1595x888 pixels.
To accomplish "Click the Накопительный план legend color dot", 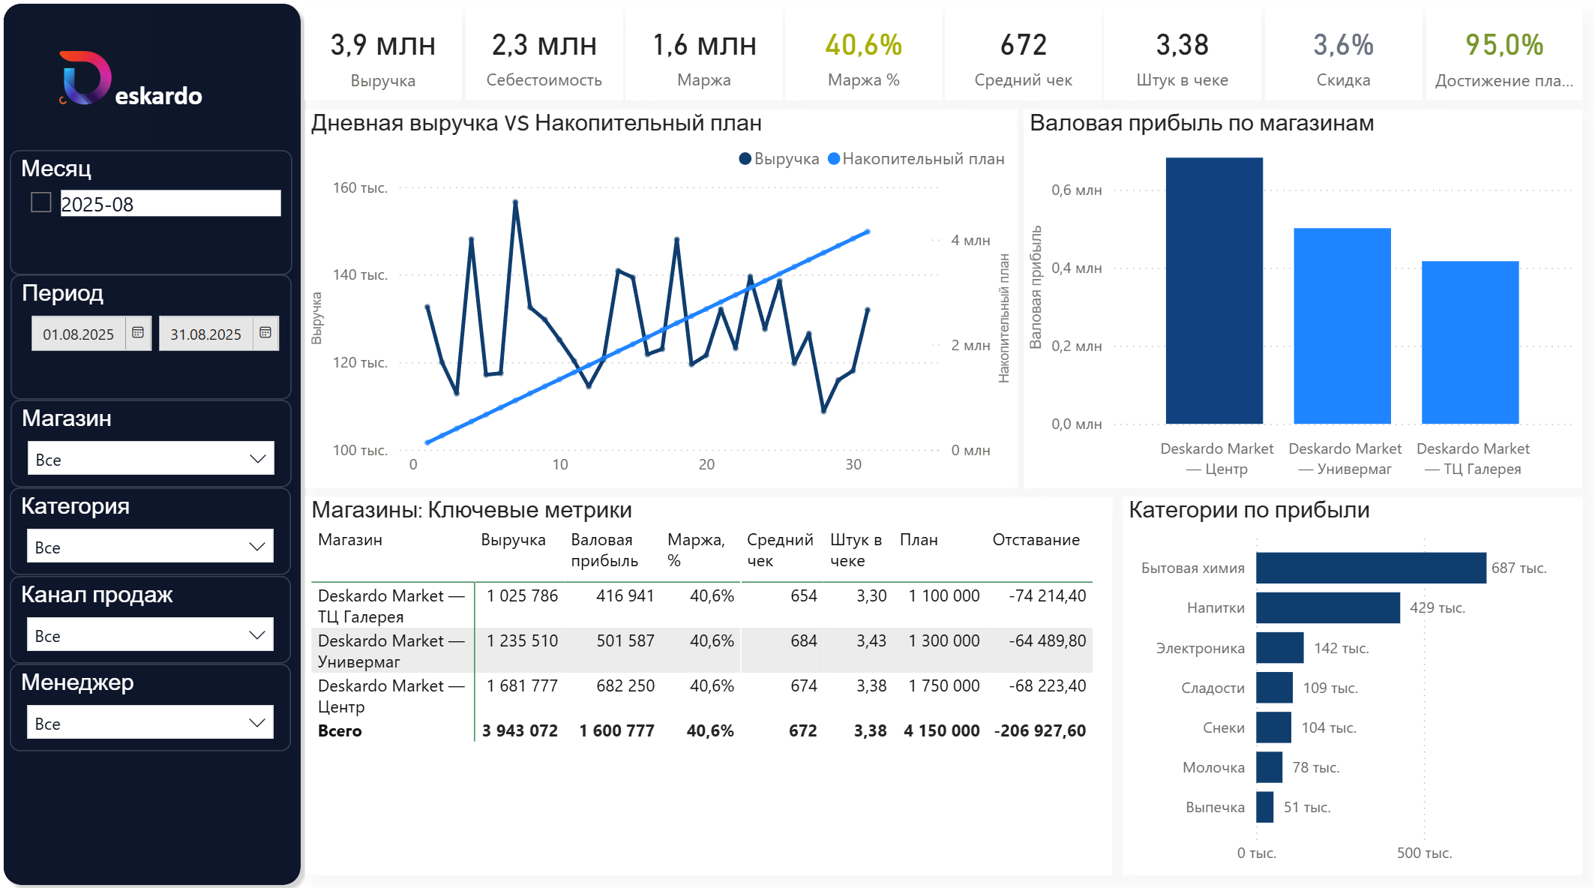I will click(x=833, y=159).
